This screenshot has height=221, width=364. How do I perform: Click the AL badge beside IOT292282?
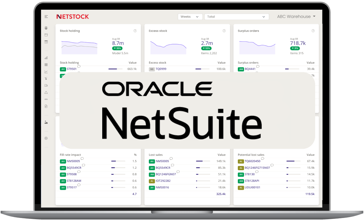(152, 181)
